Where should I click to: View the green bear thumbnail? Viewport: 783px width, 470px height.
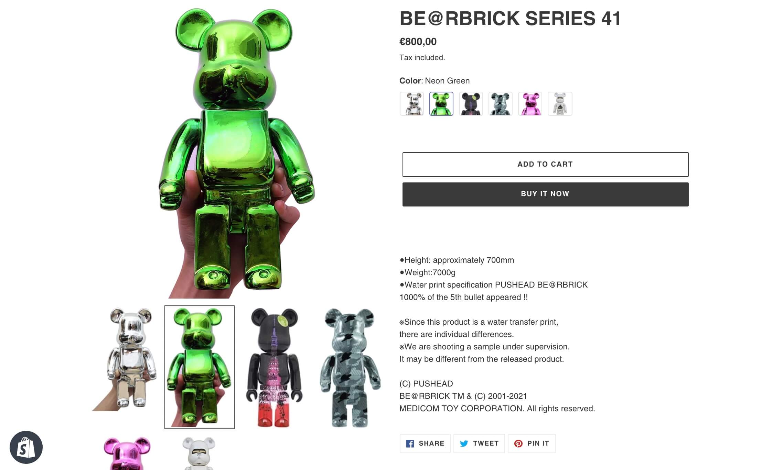200,367
